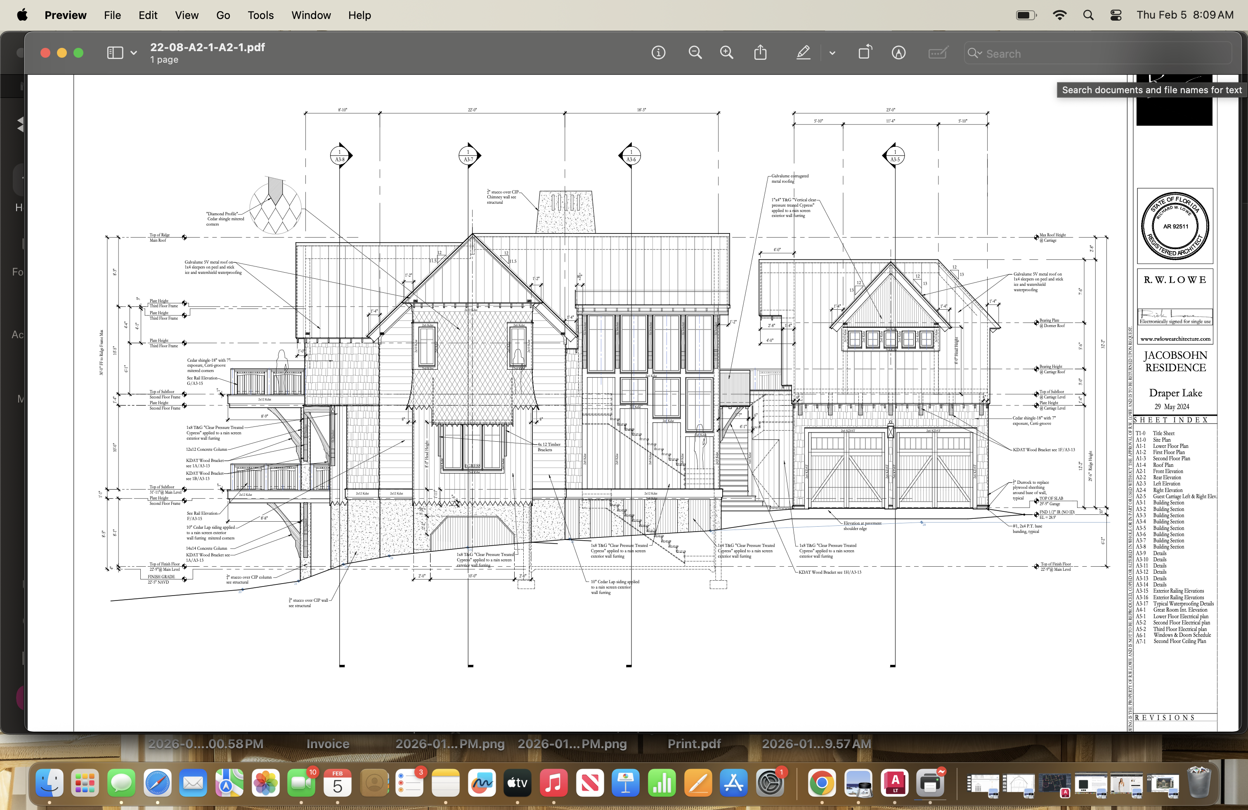The height and width of the screenshot is (810, 1248).
Task: Click the document title 22-08-A2-1-A2-1.pdf
Action: click(208, 47)
